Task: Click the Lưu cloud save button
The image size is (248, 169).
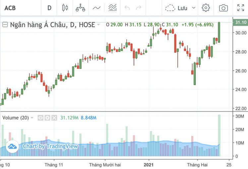Action: [x=176, y=8]
